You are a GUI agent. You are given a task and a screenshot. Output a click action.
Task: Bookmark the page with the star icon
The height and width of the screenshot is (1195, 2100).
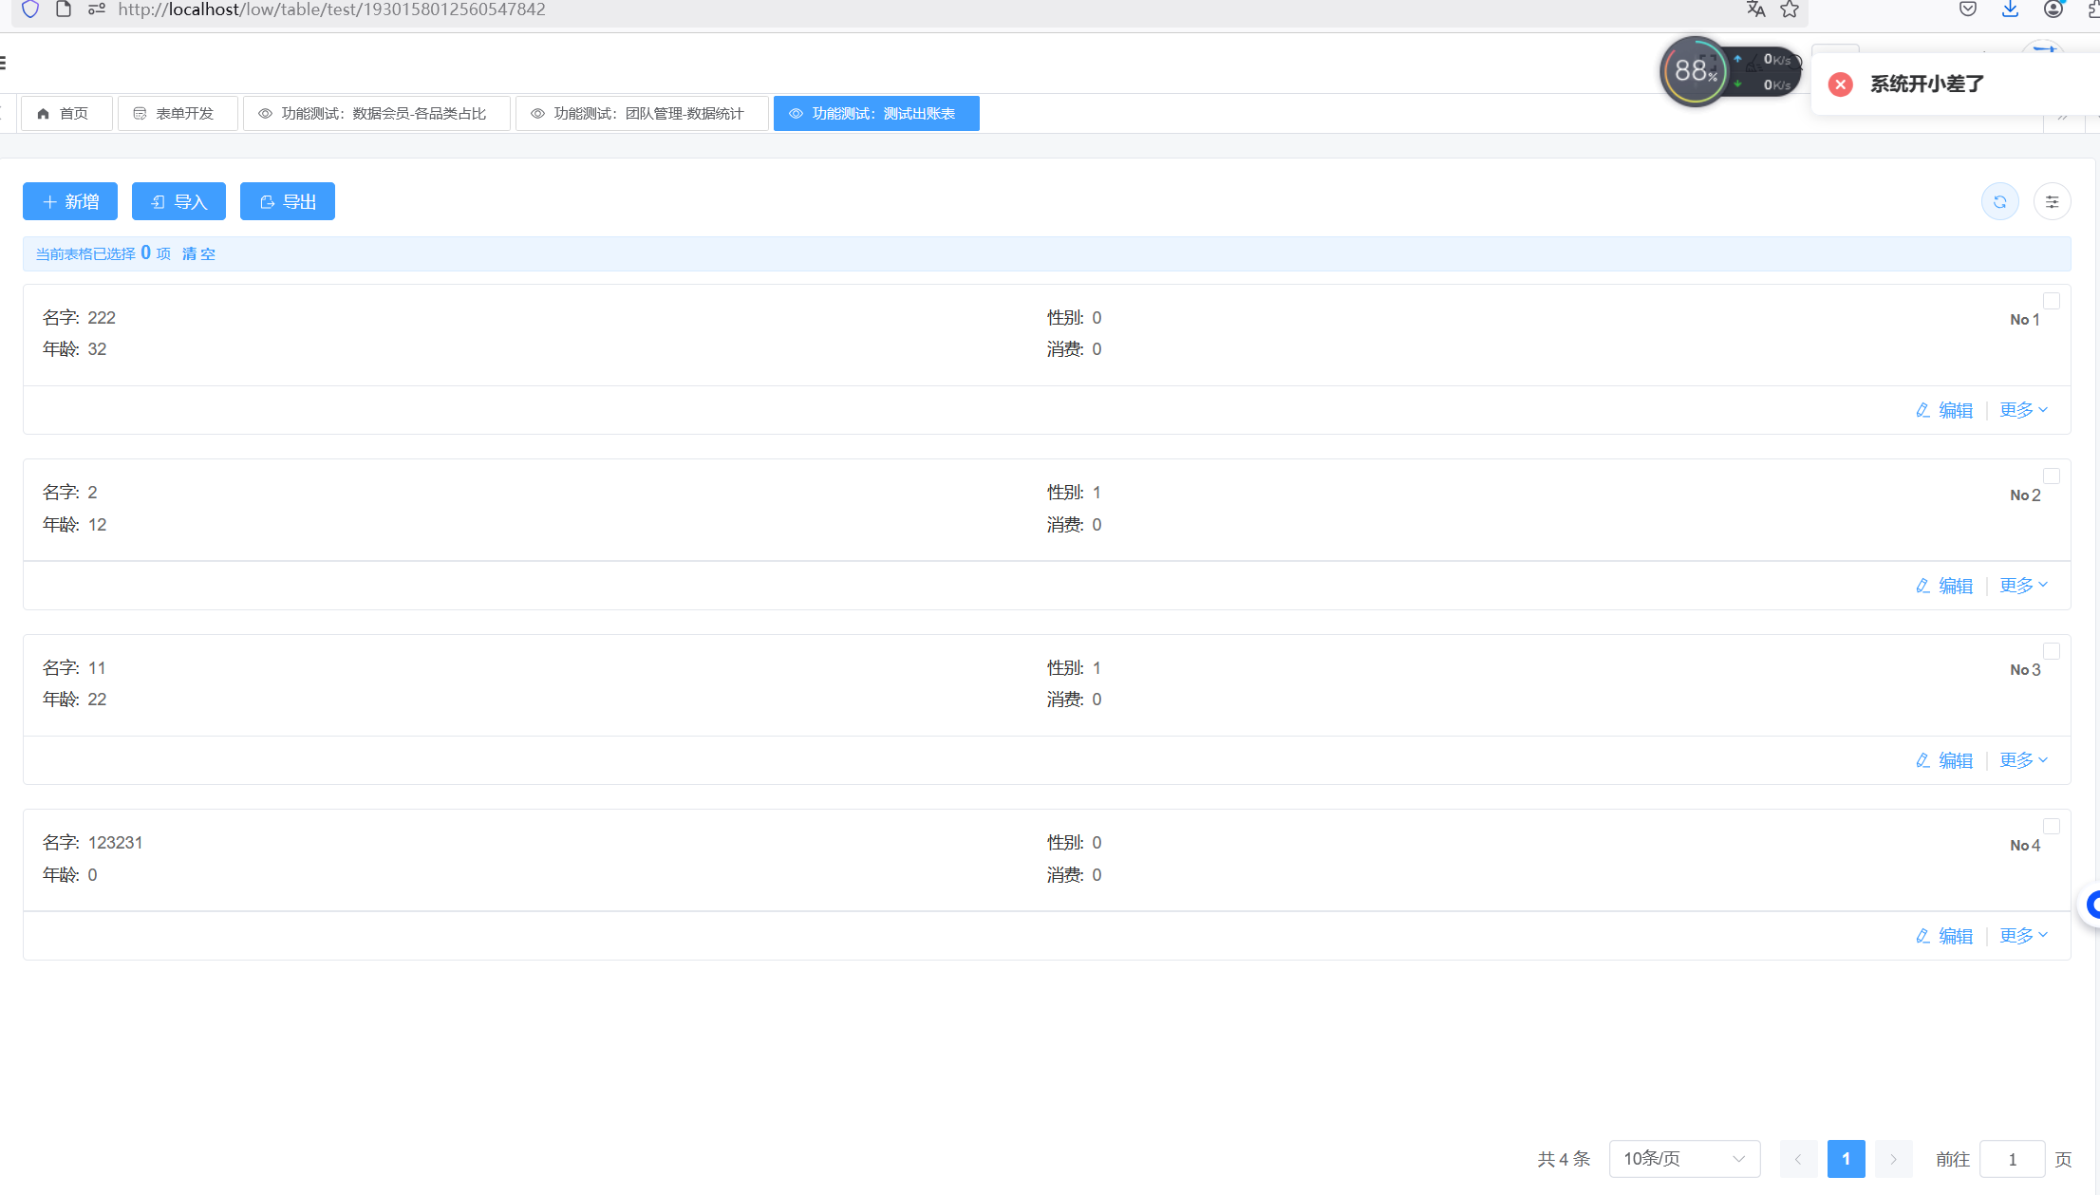[1790, 9]
